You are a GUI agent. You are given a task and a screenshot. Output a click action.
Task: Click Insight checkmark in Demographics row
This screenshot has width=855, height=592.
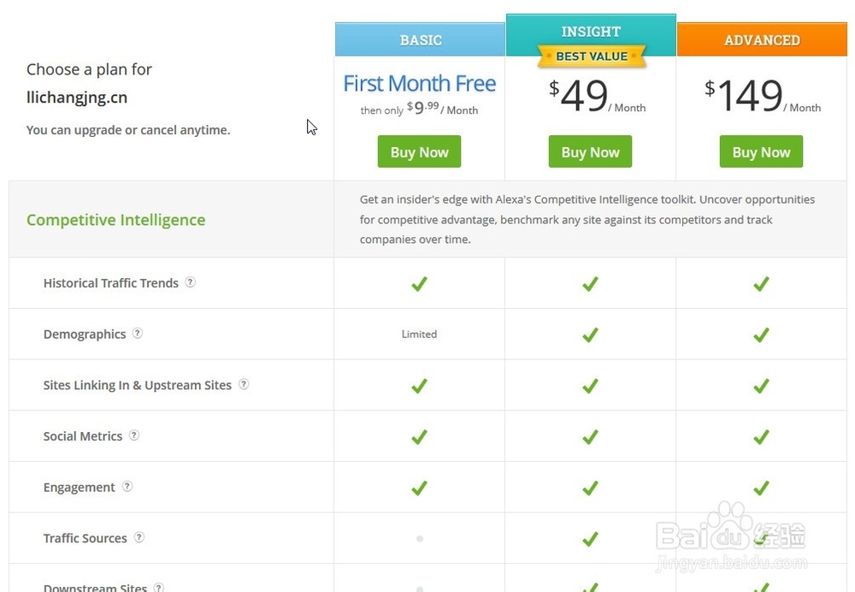coord(590,334)
